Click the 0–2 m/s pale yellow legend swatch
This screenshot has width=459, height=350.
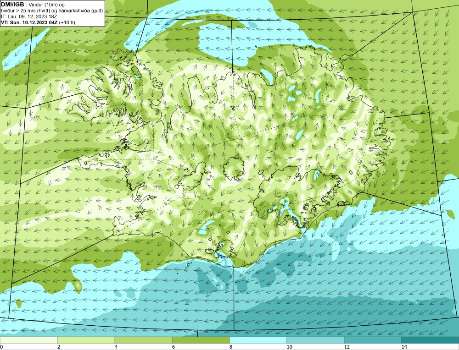(28, 340)
